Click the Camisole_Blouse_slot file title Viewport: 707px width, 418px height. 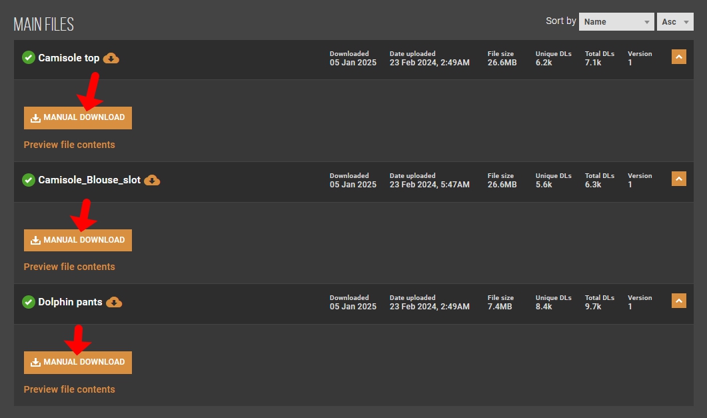pyautogui.click(x=89, y=180)
